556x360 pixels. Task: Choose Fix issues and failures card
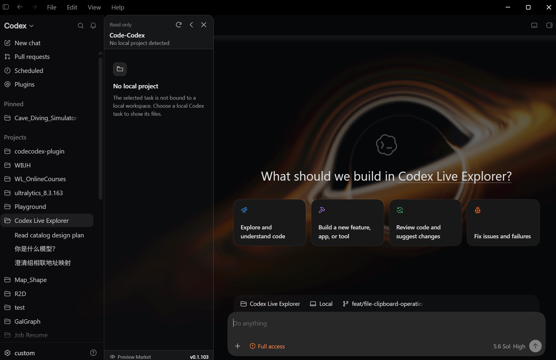[x=503, y=223]
